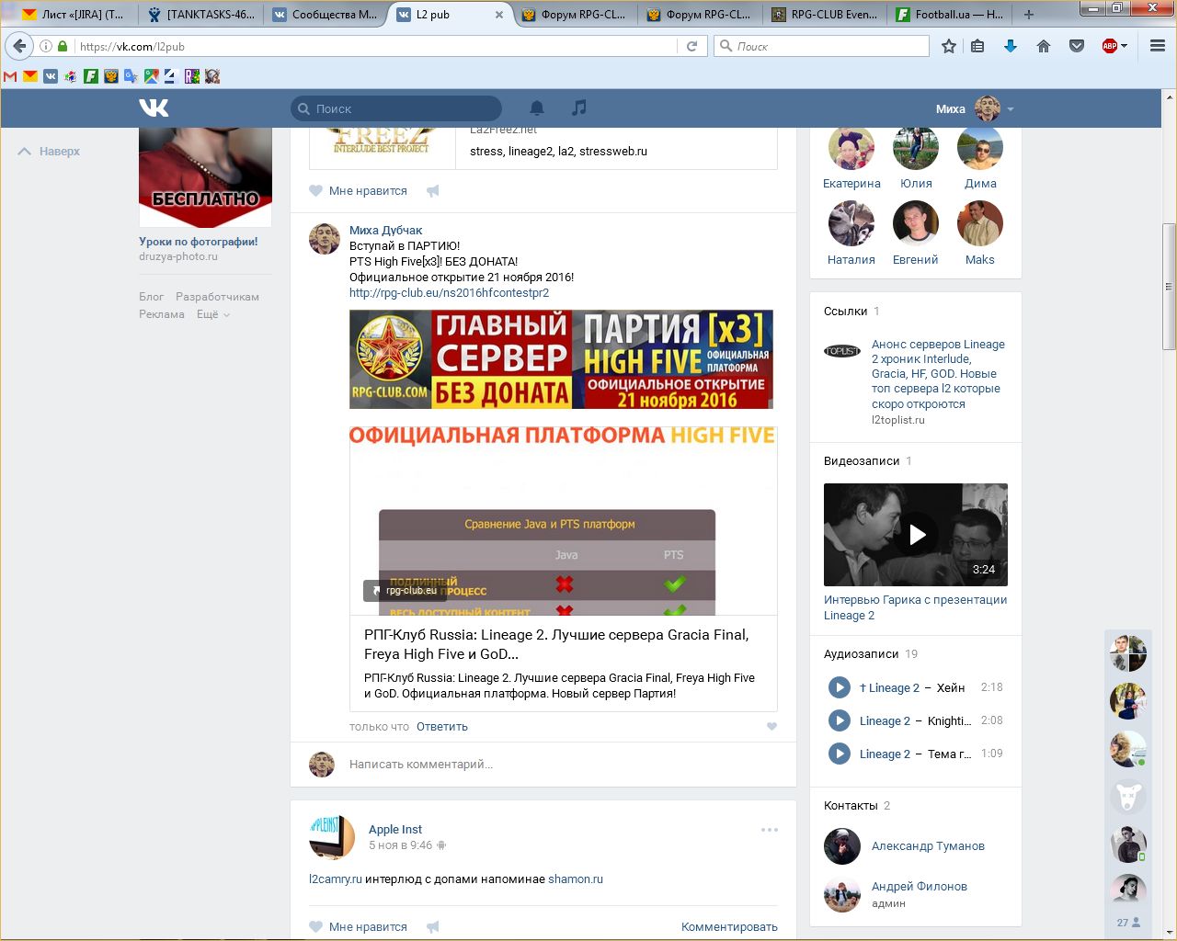Switch to the Football.ua tab

click(950, 14)
